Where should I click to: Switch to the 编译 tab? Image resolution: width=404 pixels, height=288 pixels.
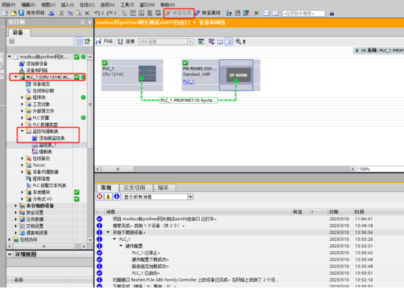coord(165,188)
